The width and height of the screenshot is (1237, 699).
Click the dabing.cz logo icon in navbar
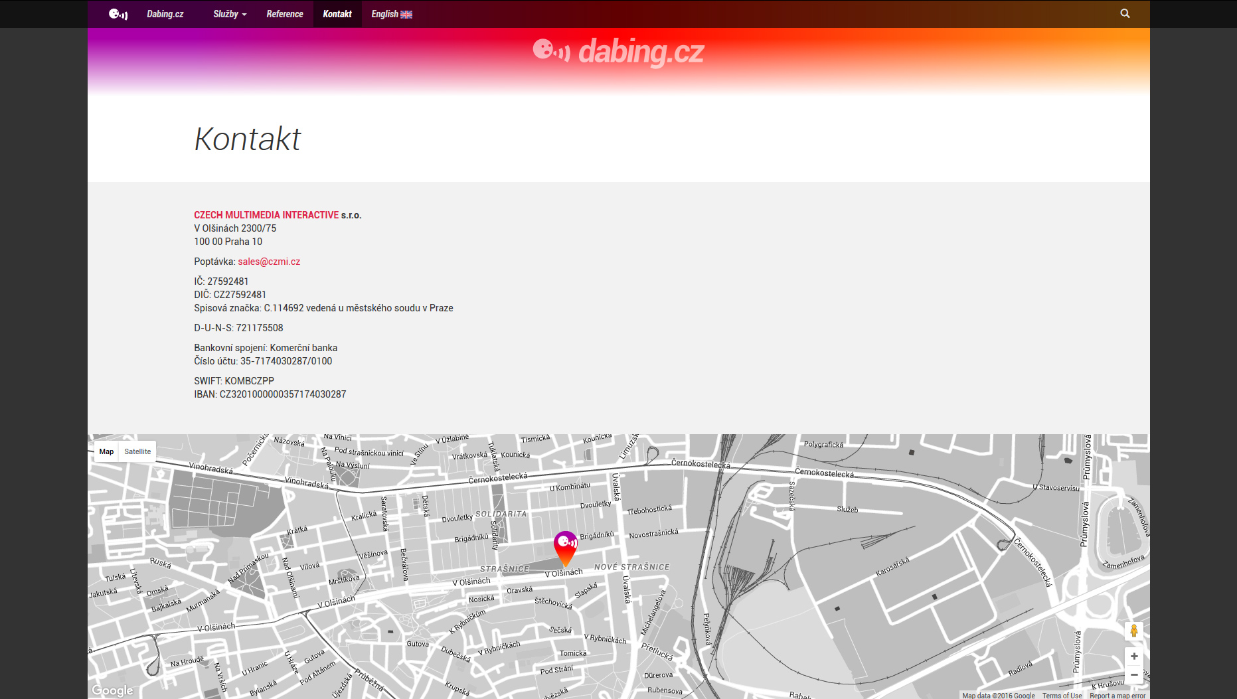pos(118,14)
